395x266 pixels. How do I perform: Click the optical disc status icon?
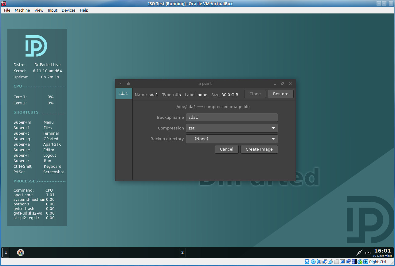[313, 262]
